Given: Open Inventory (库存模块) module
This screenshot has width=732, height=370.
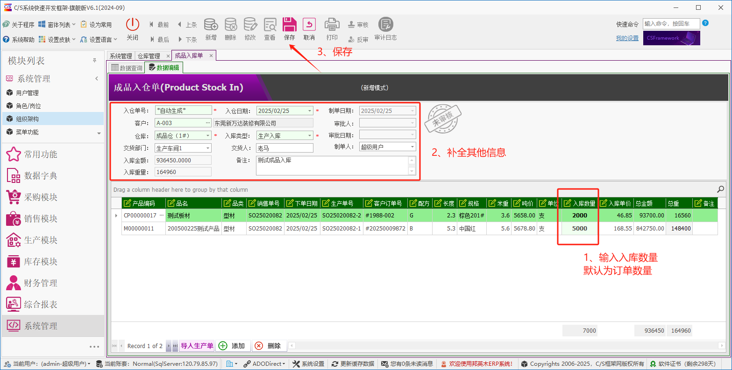Looking at the screenshot, I should (x=53, y=261).
